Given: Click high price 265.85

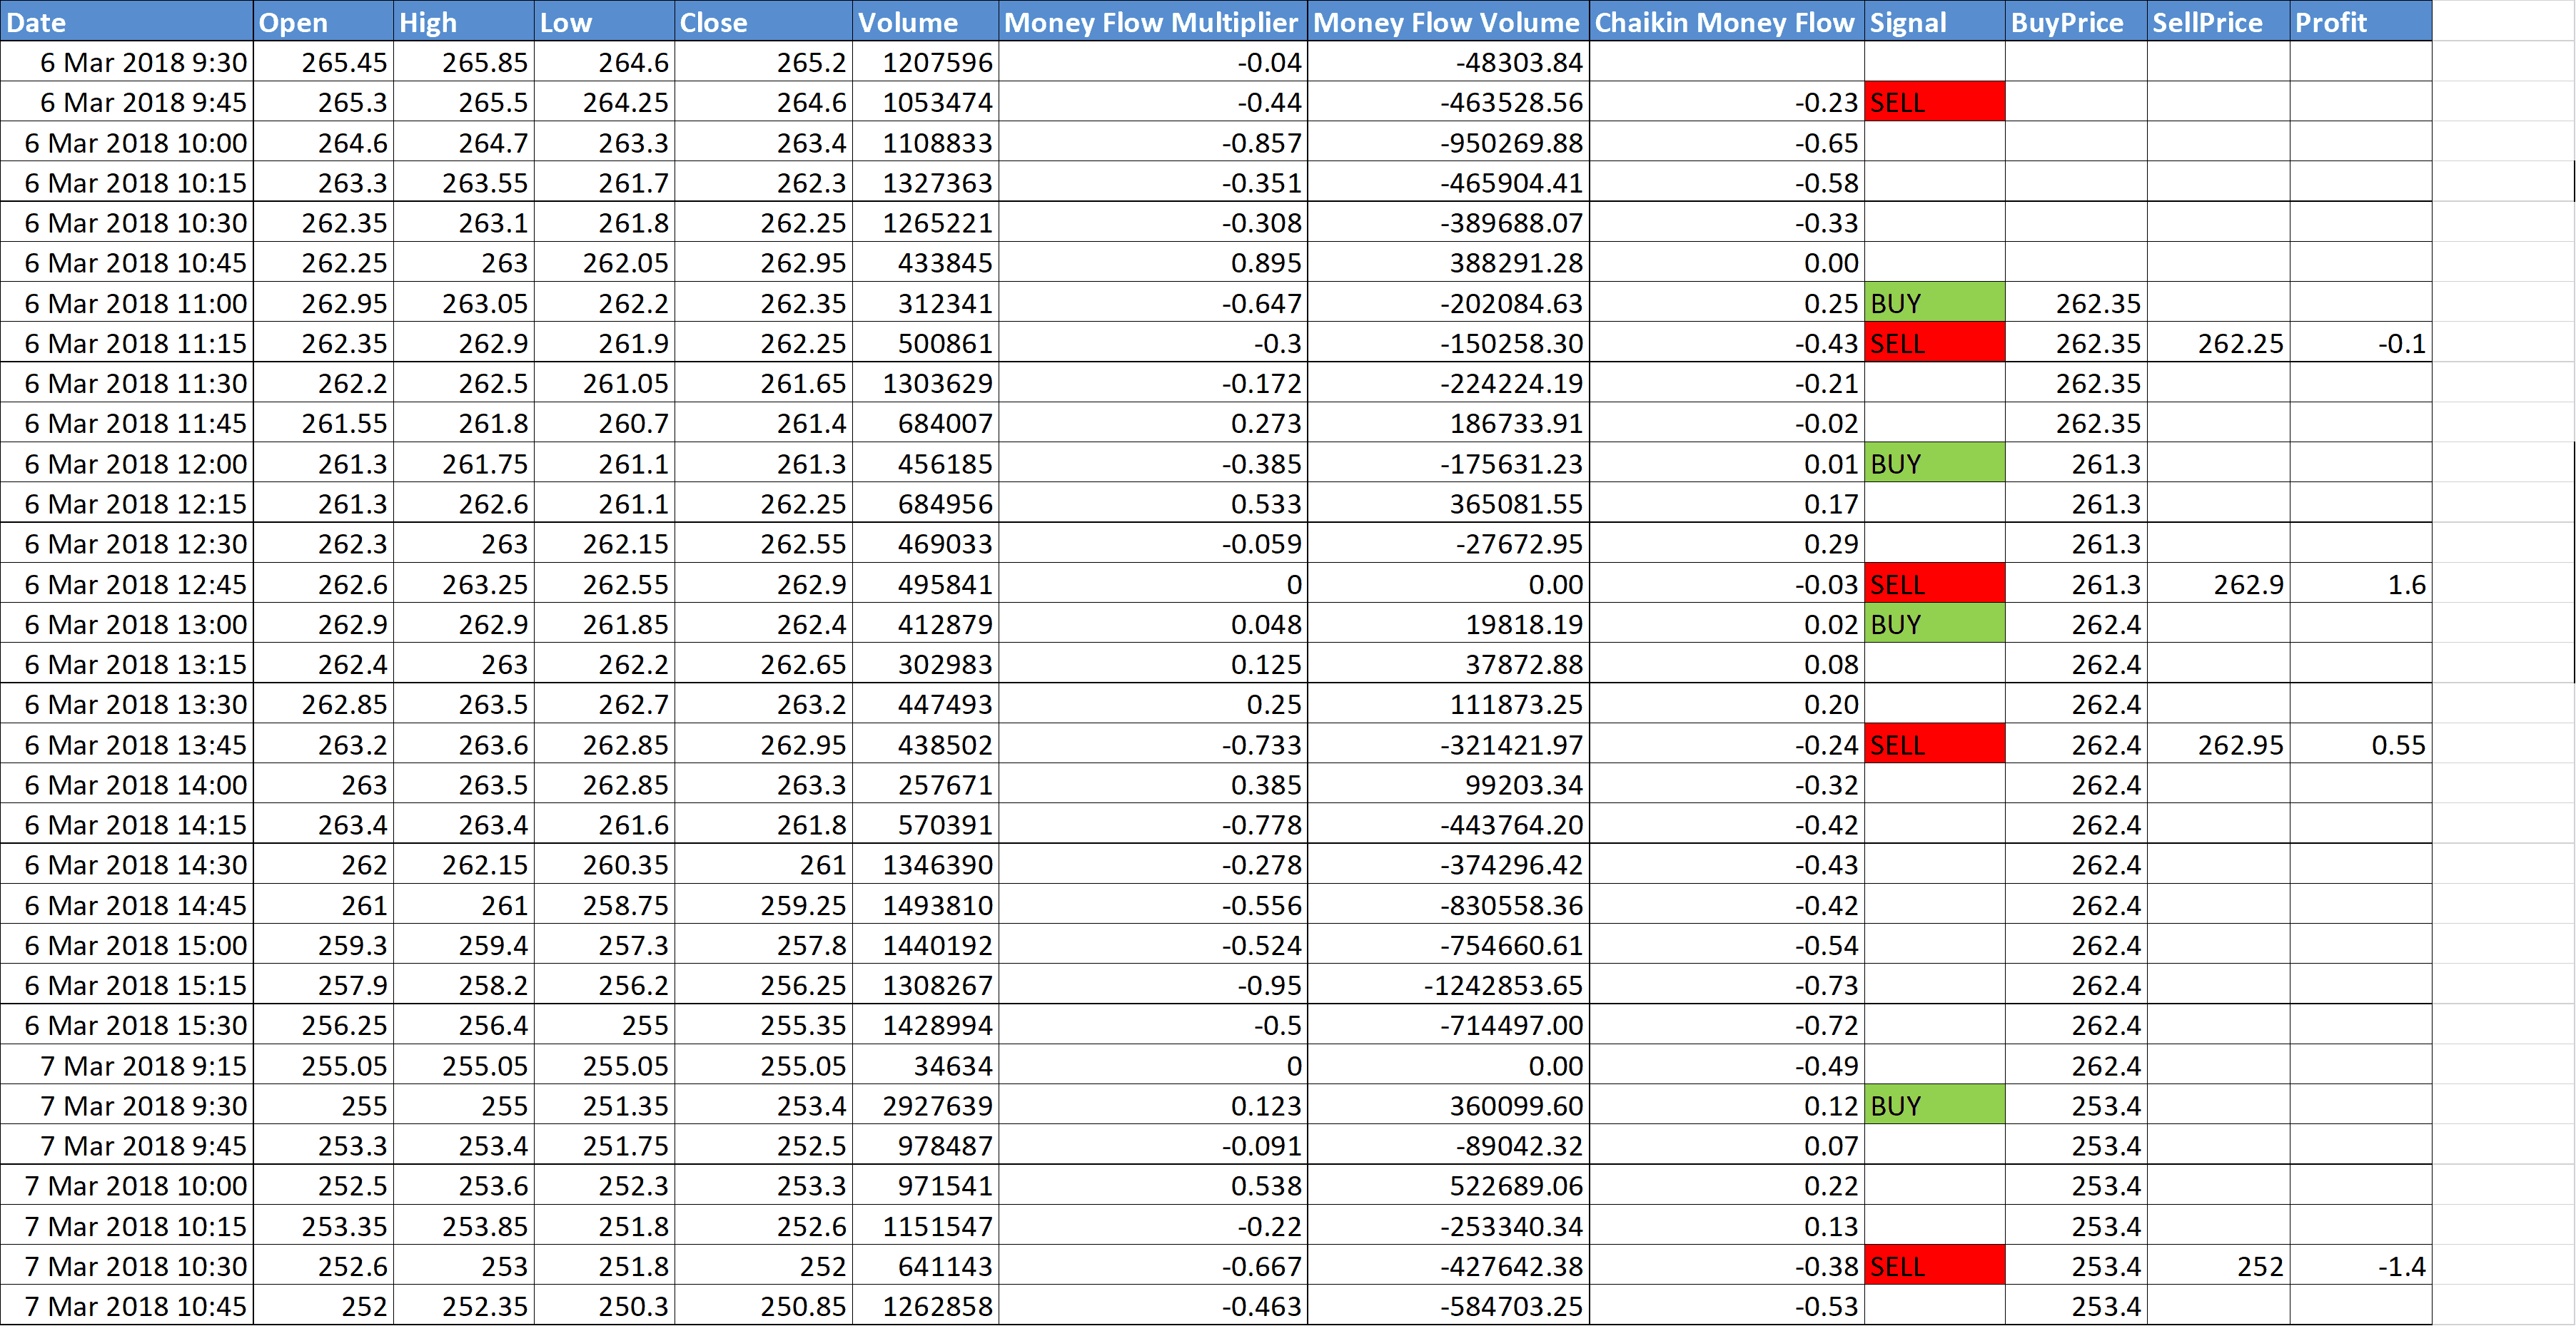Looking at the screenshot, I should coord(464,62).
